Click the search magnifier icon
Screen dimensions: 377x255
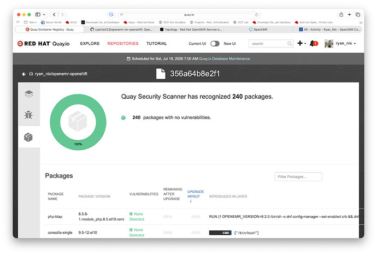point(289,44)
